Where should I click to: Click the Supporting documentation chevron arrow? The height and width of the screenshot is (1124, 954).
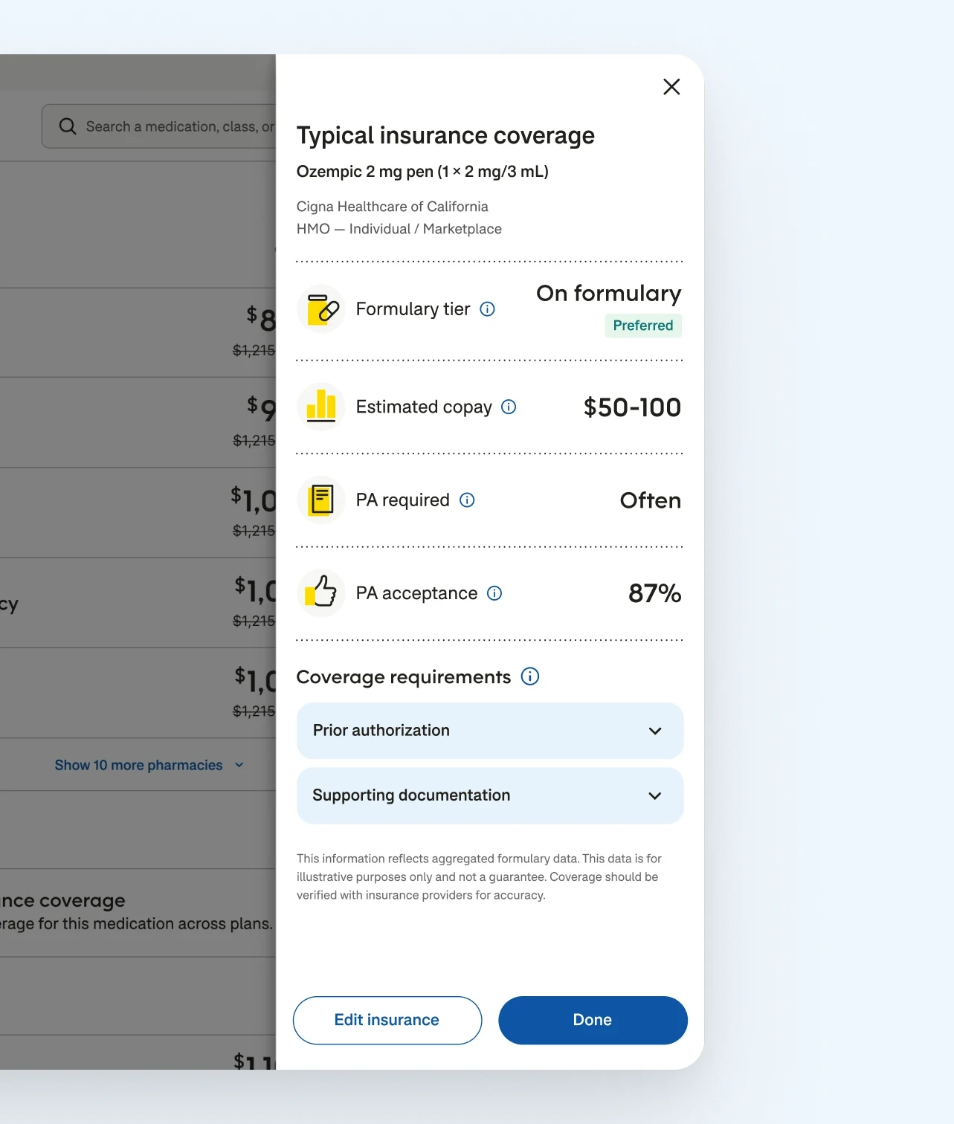point(655,796)
